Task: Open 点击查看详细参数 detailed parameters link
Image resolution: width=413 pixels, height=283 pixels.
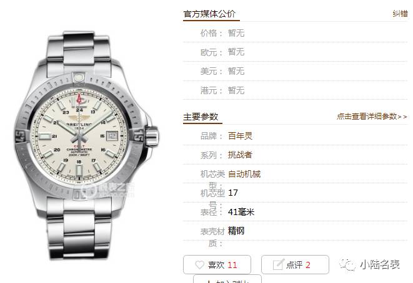Action: coord(372,116)
